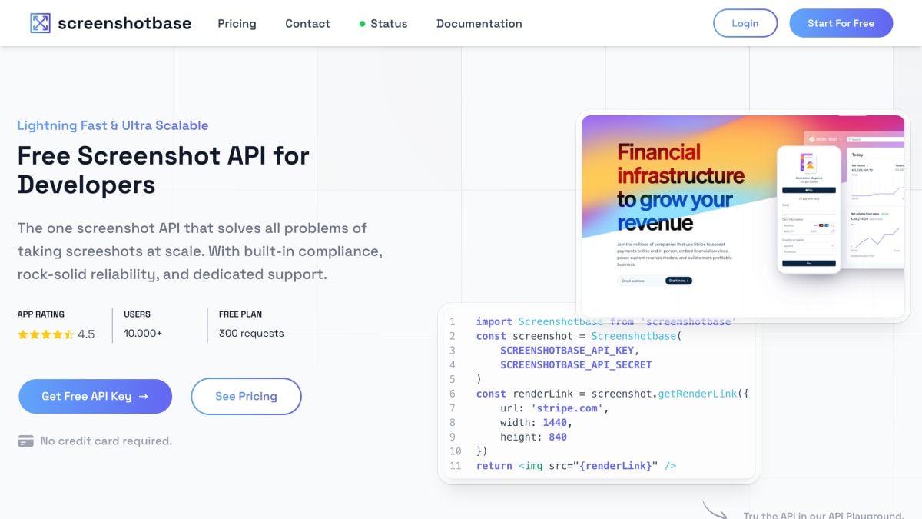Screen dimensions: 922x519
Task: Click the SCREENSHOTBASE_API_SECRET code line
Action: 575,364
